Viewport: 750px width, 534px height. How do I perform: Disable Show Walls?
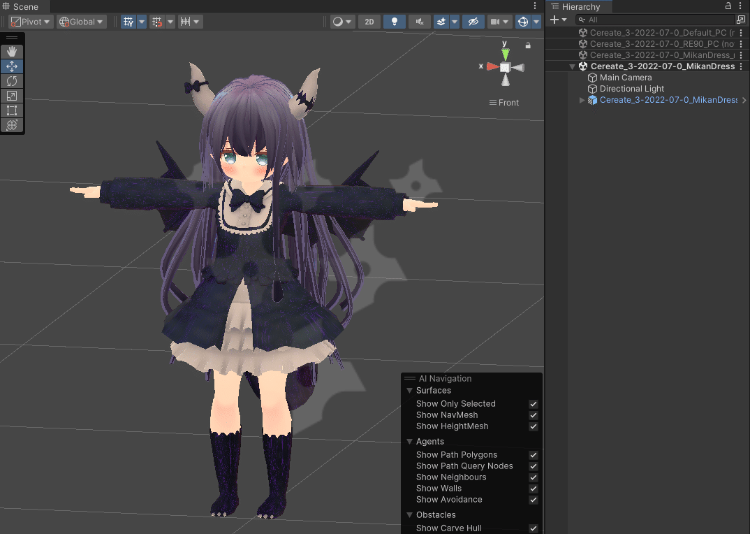[x=533, y=489]
